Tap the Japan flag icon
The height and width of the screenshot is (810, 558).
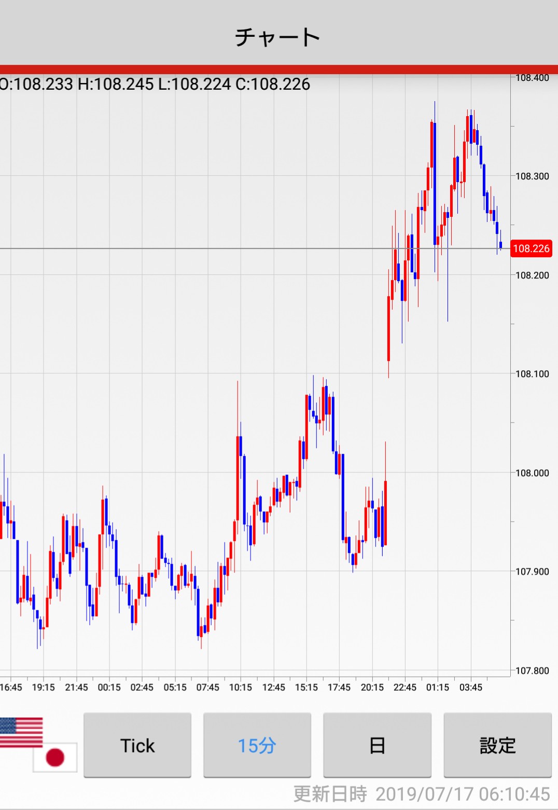coord(55,757)
